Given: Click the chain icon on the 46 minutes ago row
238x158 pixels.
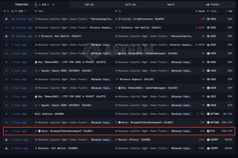Looking at the screenshot, I should click(6, 19).
